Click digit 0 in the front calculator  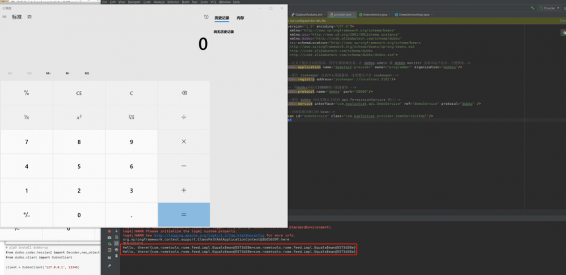[x=79, y=214]
